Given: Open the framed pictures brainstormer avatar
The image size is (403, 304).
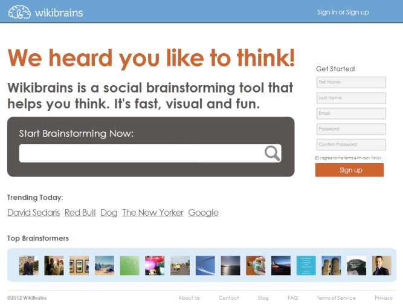Looking at the screenshot, I should tap(79, 265).
